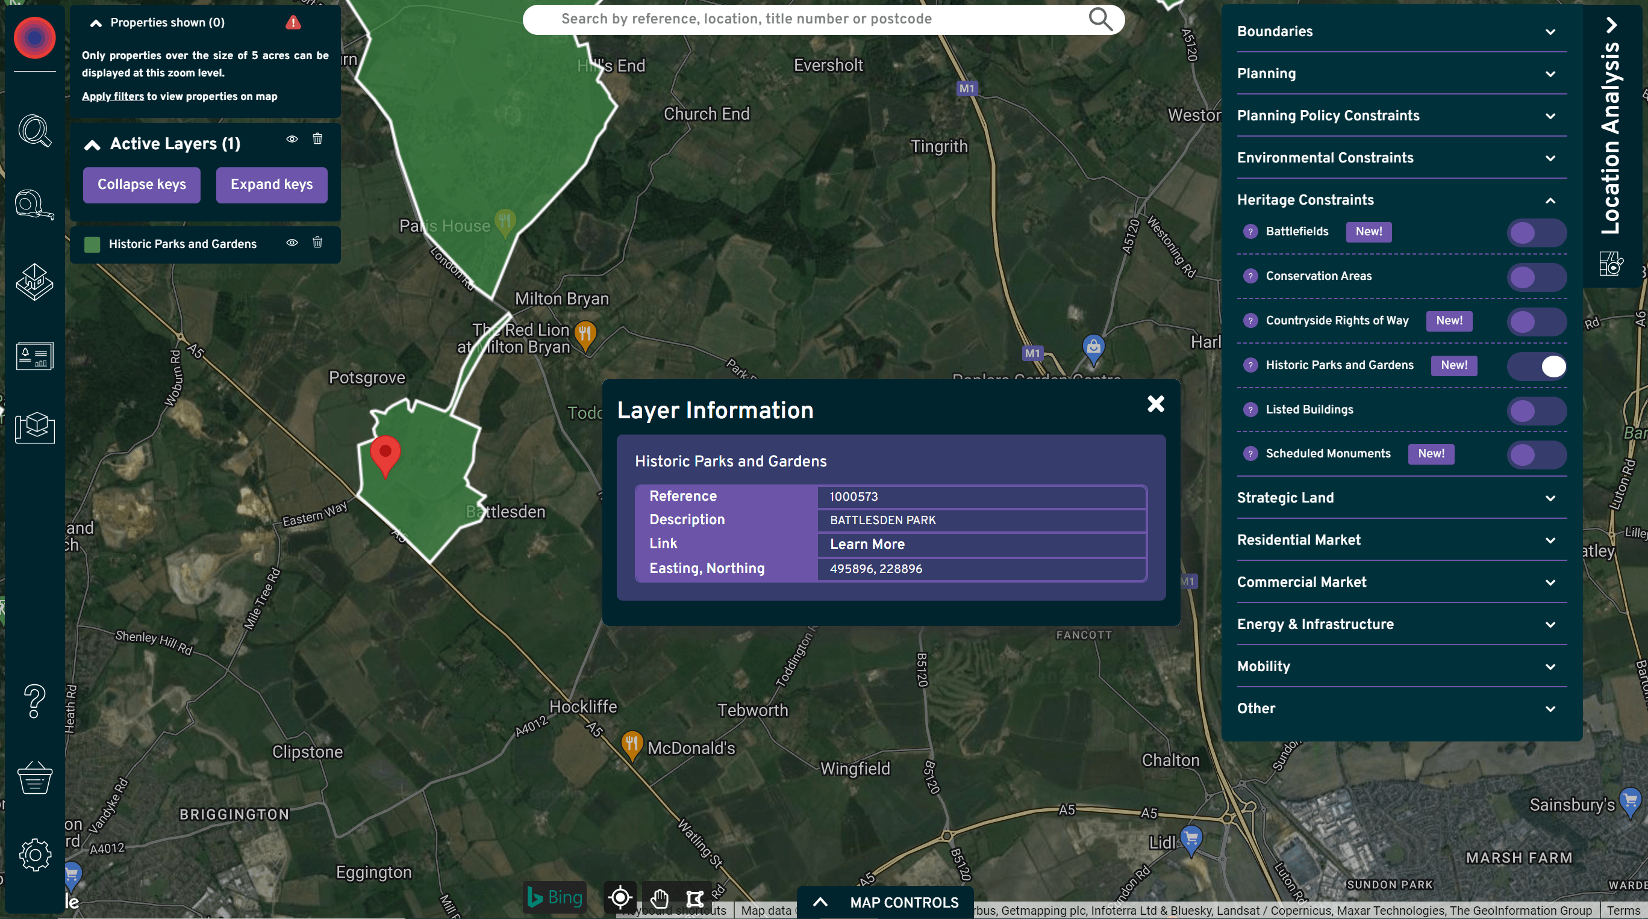1648x919 pixels.
Task: Close the Layer Information popup
Action: click(1155, 404)
